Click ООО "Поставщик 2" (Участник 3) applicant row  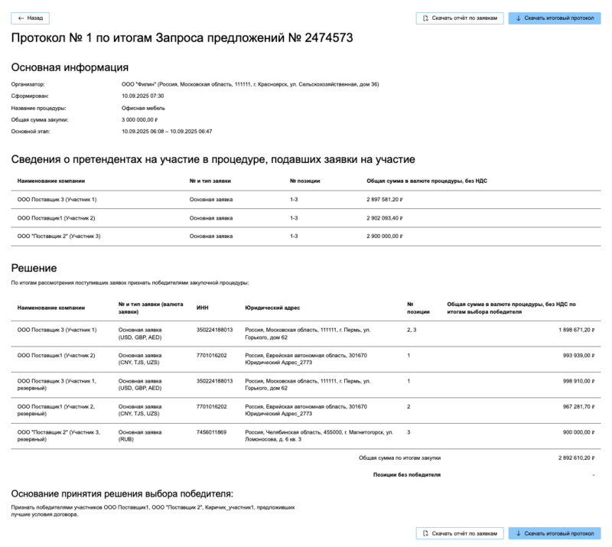click(x=59, y=236)
